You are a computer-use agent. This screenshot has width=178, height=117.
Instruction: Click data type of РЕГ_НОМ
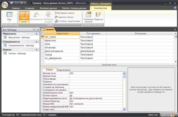[93, 37]
